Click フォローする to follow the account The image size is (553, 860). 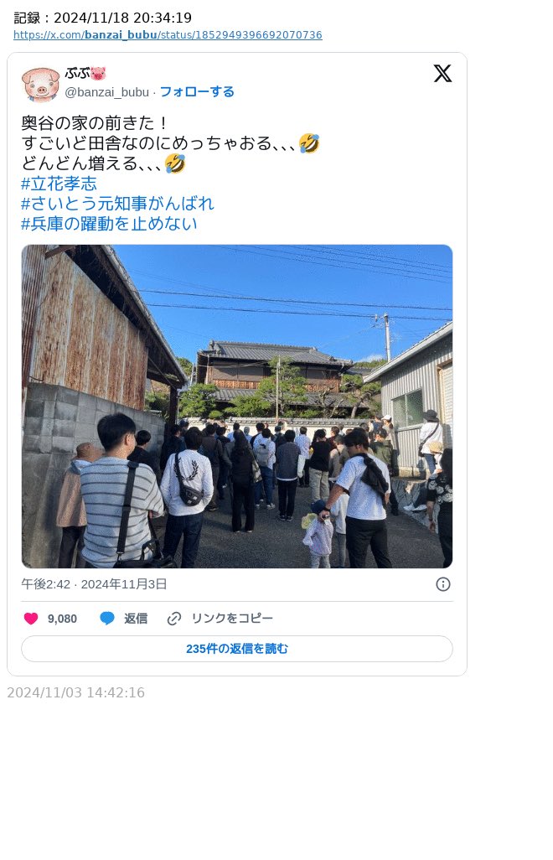197,91
